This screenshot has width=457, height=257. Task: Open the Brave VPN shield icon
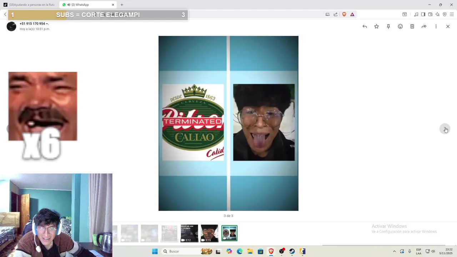point(445,14)
